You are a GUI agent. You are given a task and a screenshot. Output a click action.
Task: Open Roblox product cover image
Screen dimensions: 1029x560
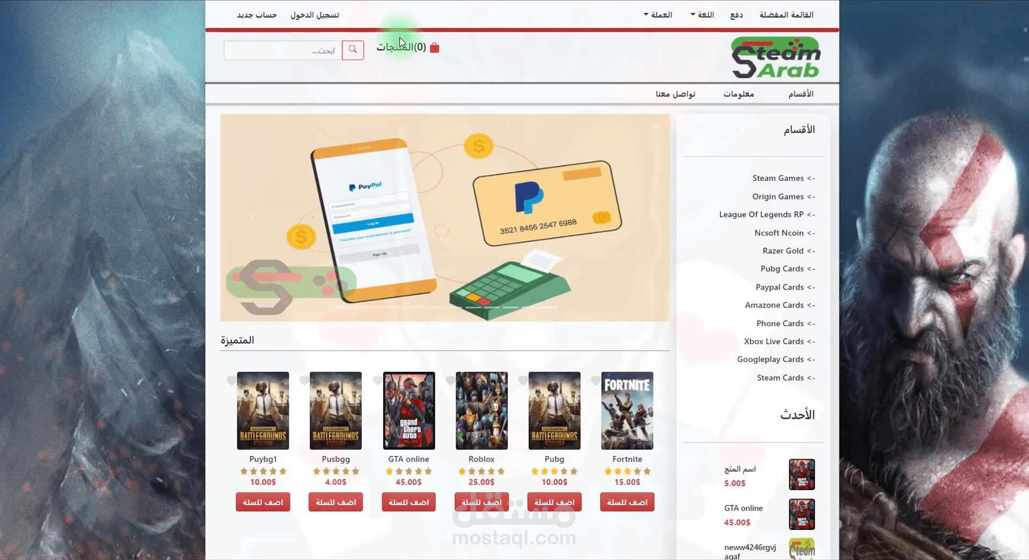[x=481, y=411]
